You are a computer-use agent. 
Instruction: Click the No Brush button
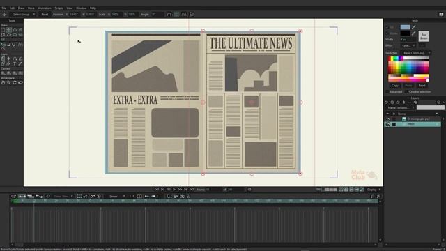424,36
